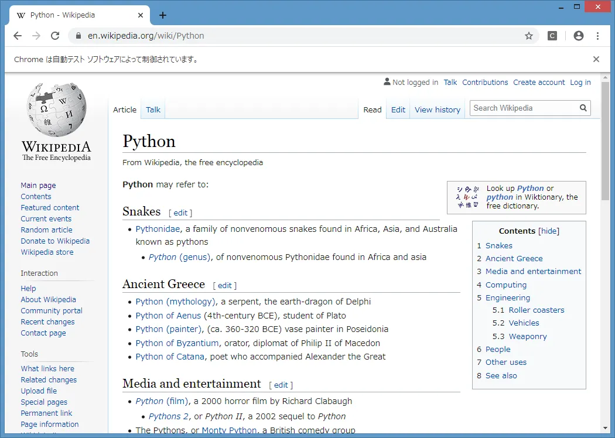Viewport: 615px width, 438px height.
Task: Click the Wikipedia globe logo
Action: (x=56, y=111)
